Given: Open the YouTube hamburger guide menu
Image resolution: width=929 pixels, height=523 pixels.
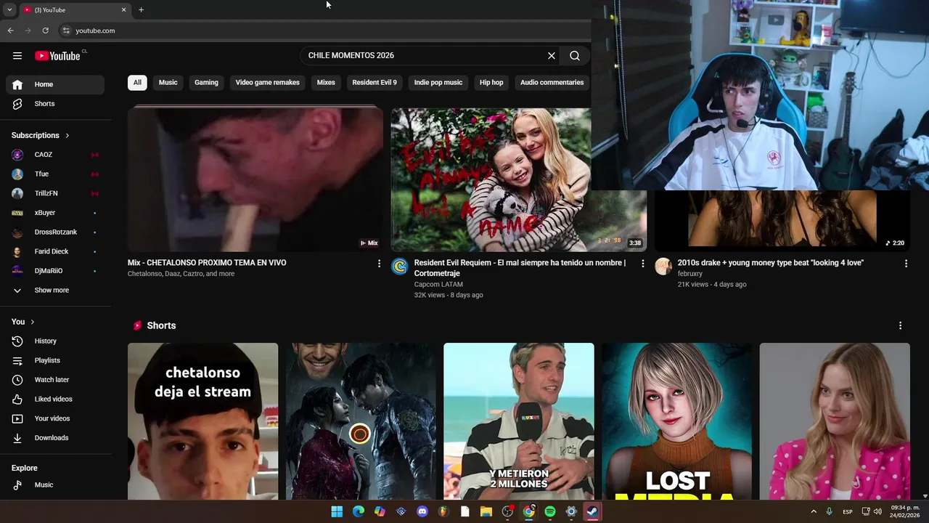Looking at the screenshot, I should (x=17, y=56).
